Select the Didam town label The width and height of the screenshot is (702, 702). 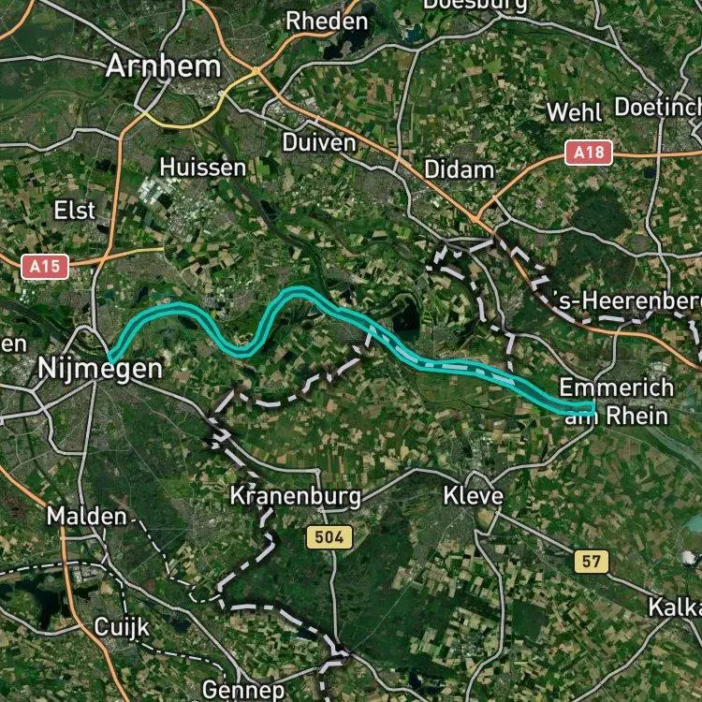pyautogui.click(x=459, y=169)
